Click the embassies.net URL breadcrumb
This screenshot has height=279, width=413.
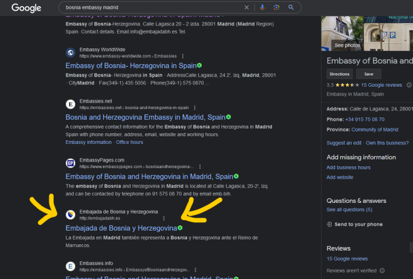134,108
